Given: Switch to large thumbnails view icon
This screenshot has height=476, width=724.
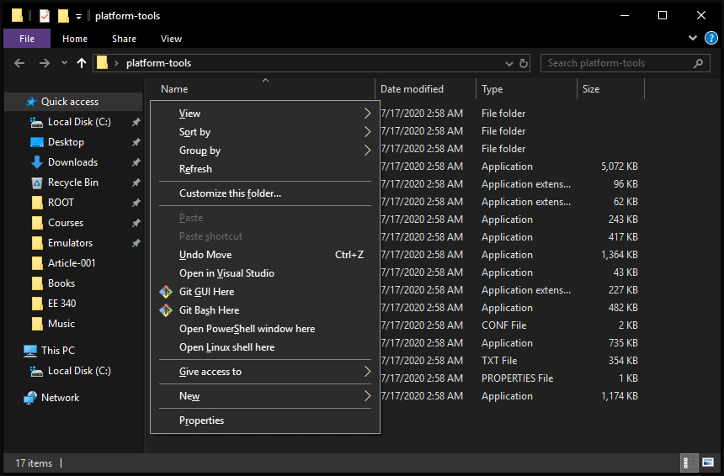Looking at the screenshot, I should coord(708,463).
